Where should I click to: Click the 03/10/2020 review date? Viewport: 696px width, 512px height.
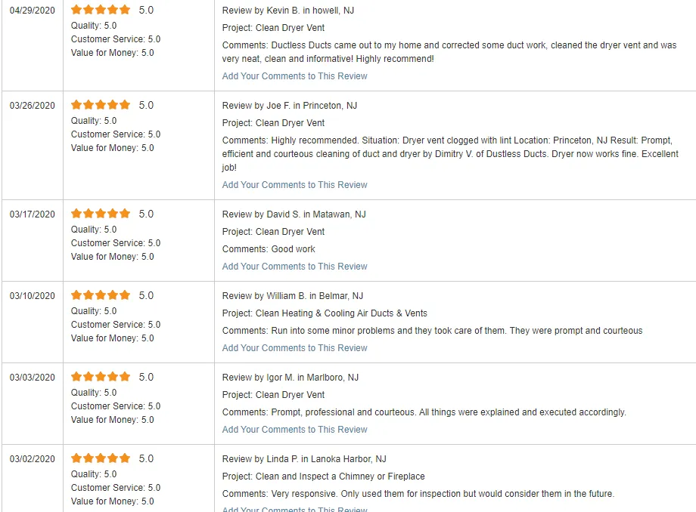tap(32, 296)
